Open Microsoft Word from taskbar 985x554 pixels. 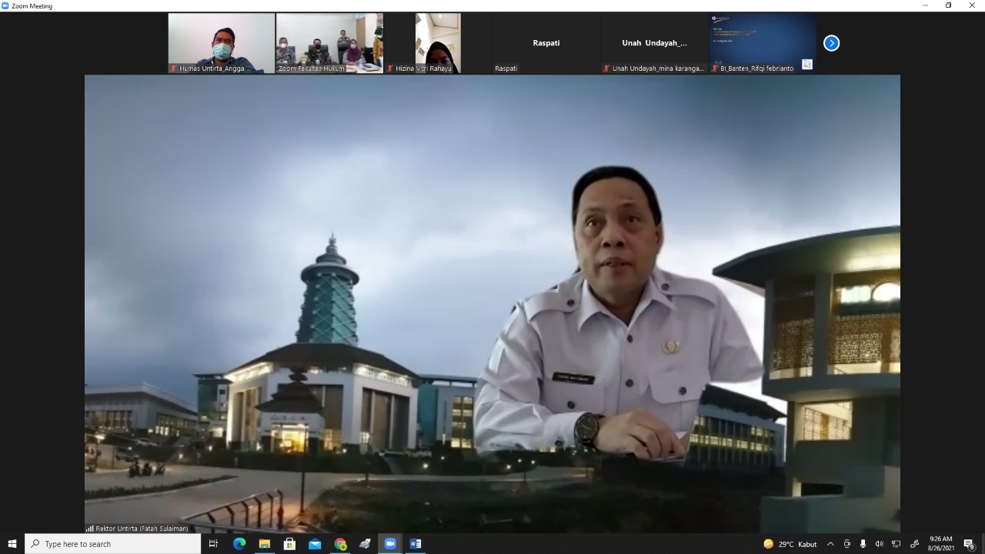pyautogui.click(x=415, y=544)
